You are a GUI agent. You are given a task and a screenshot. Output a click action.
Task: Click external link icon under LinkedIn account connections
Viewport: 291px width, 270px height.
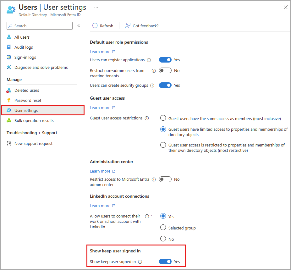pyautogui.click(x=114, y=206)
